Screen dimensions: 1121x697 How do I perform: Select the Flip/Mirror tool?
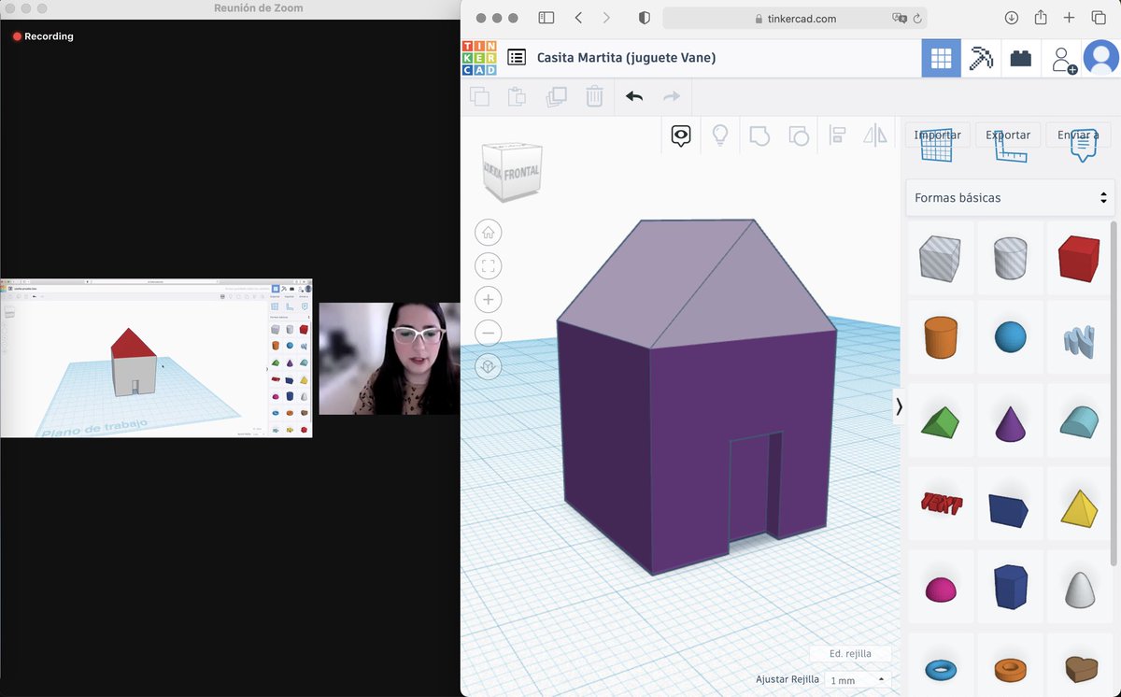tap(874, 135)
